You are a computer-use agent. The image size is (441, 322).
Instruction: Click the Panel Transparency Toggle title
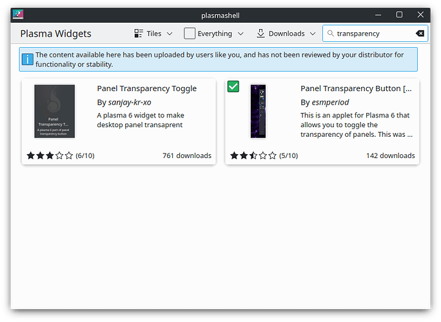pos(146,88)
